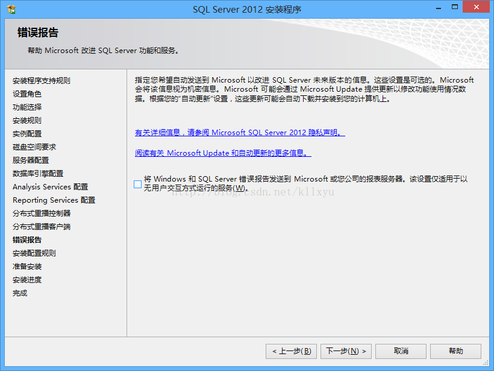Enable sending error reports to Microsoft checkbox

click(138, 184)
